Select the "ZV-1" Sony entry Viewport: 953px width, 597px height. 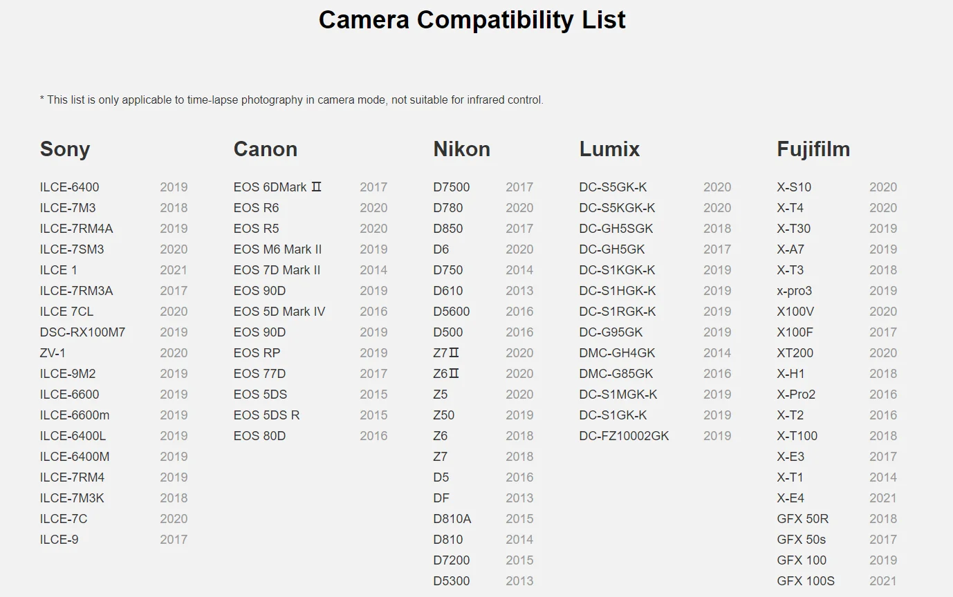(x=53, y=353)
